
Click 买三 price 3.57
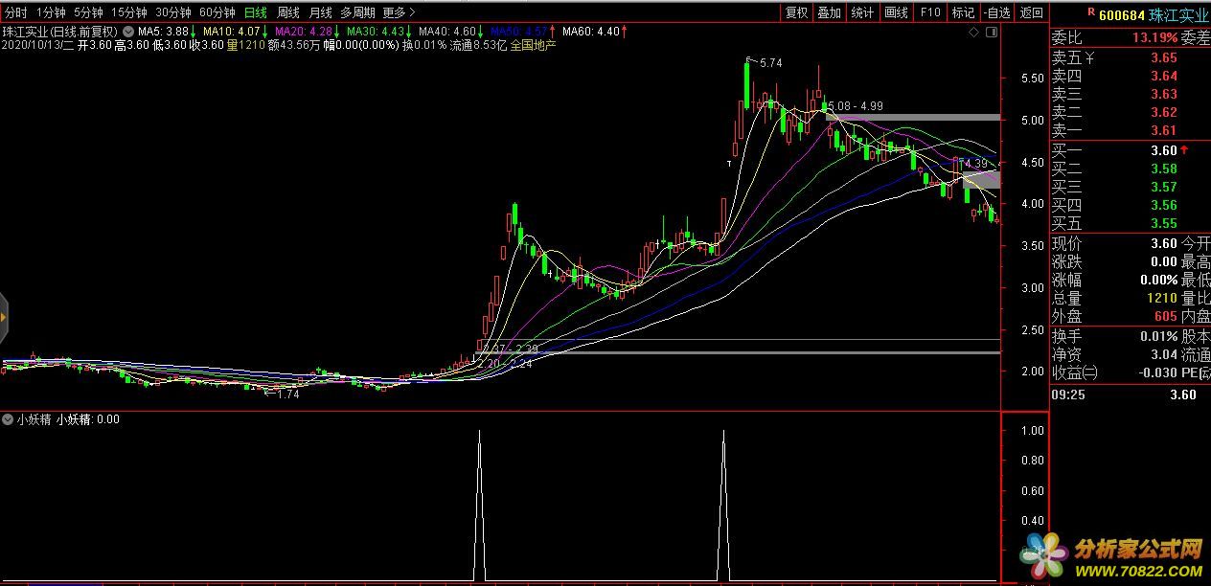tap(1164, 187)
